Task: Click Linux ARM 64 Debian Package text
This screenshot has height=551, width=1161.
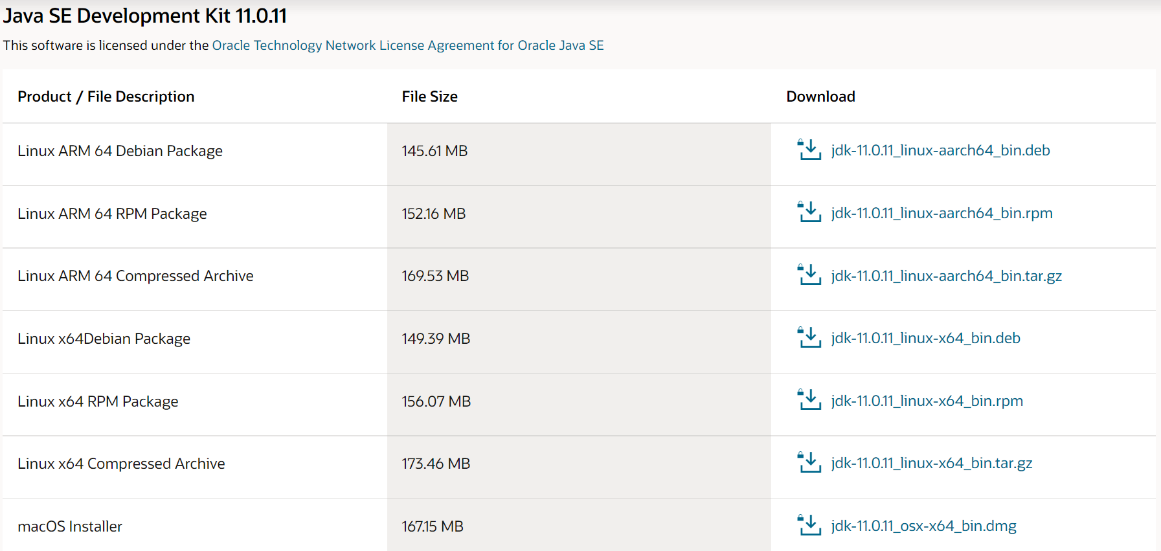Action: pyautogui.click(x=120, y=151)
